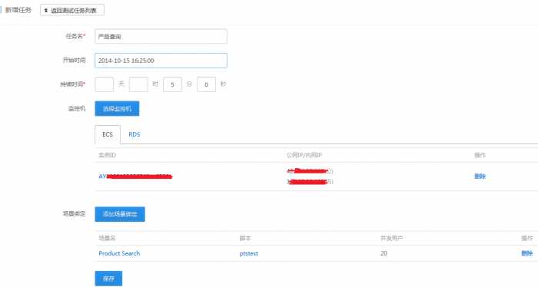
Task: Open the ptstest script link
Action: (249, 253)
